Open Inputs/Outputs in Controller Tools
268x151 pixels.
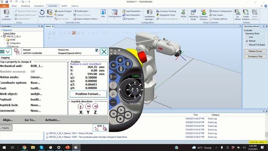(x=63, y=11)
